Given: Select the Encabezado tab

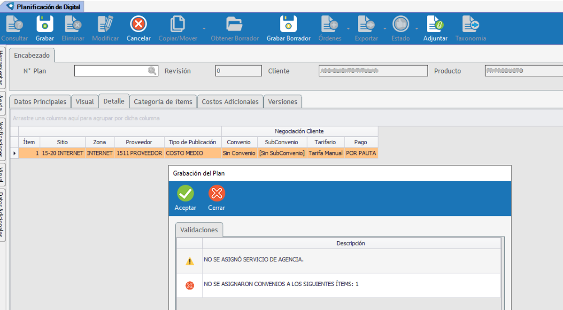Looking at the screenshot, I should tap(32, 55).
